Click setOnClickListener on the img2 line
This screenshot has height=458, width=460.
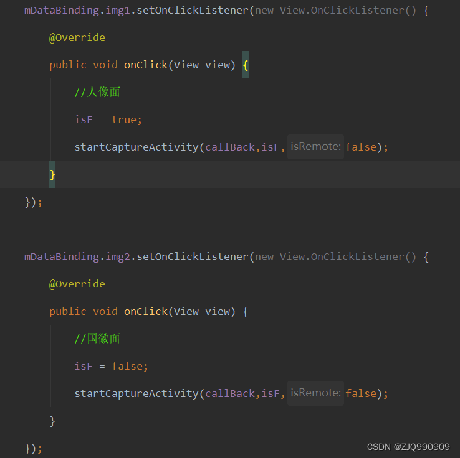tap(193, 257)
